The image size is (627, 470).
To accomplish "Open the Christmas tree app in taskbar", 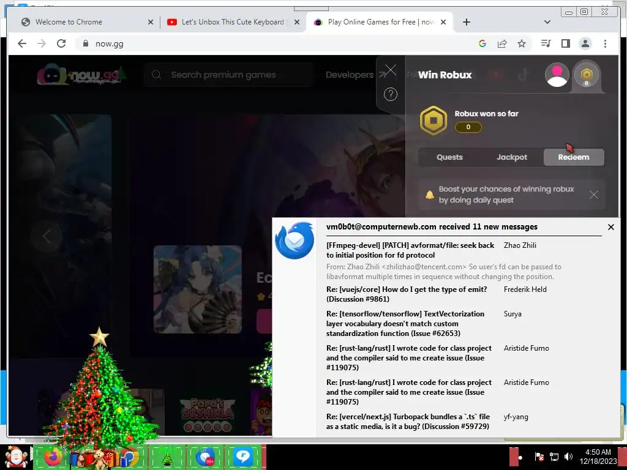I will coord(167,457).
